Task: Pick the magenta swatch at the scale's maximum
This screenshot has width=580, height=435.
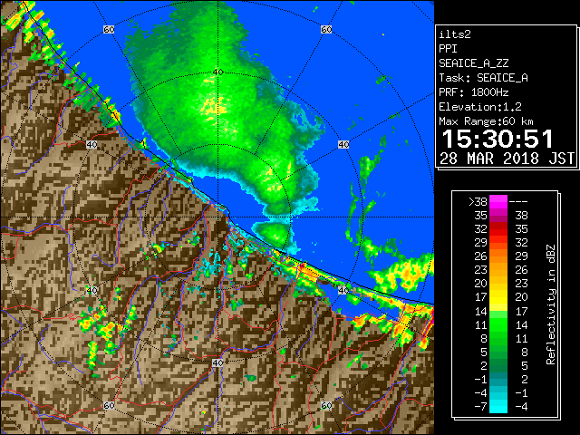Action: click(x=498, y=201)
